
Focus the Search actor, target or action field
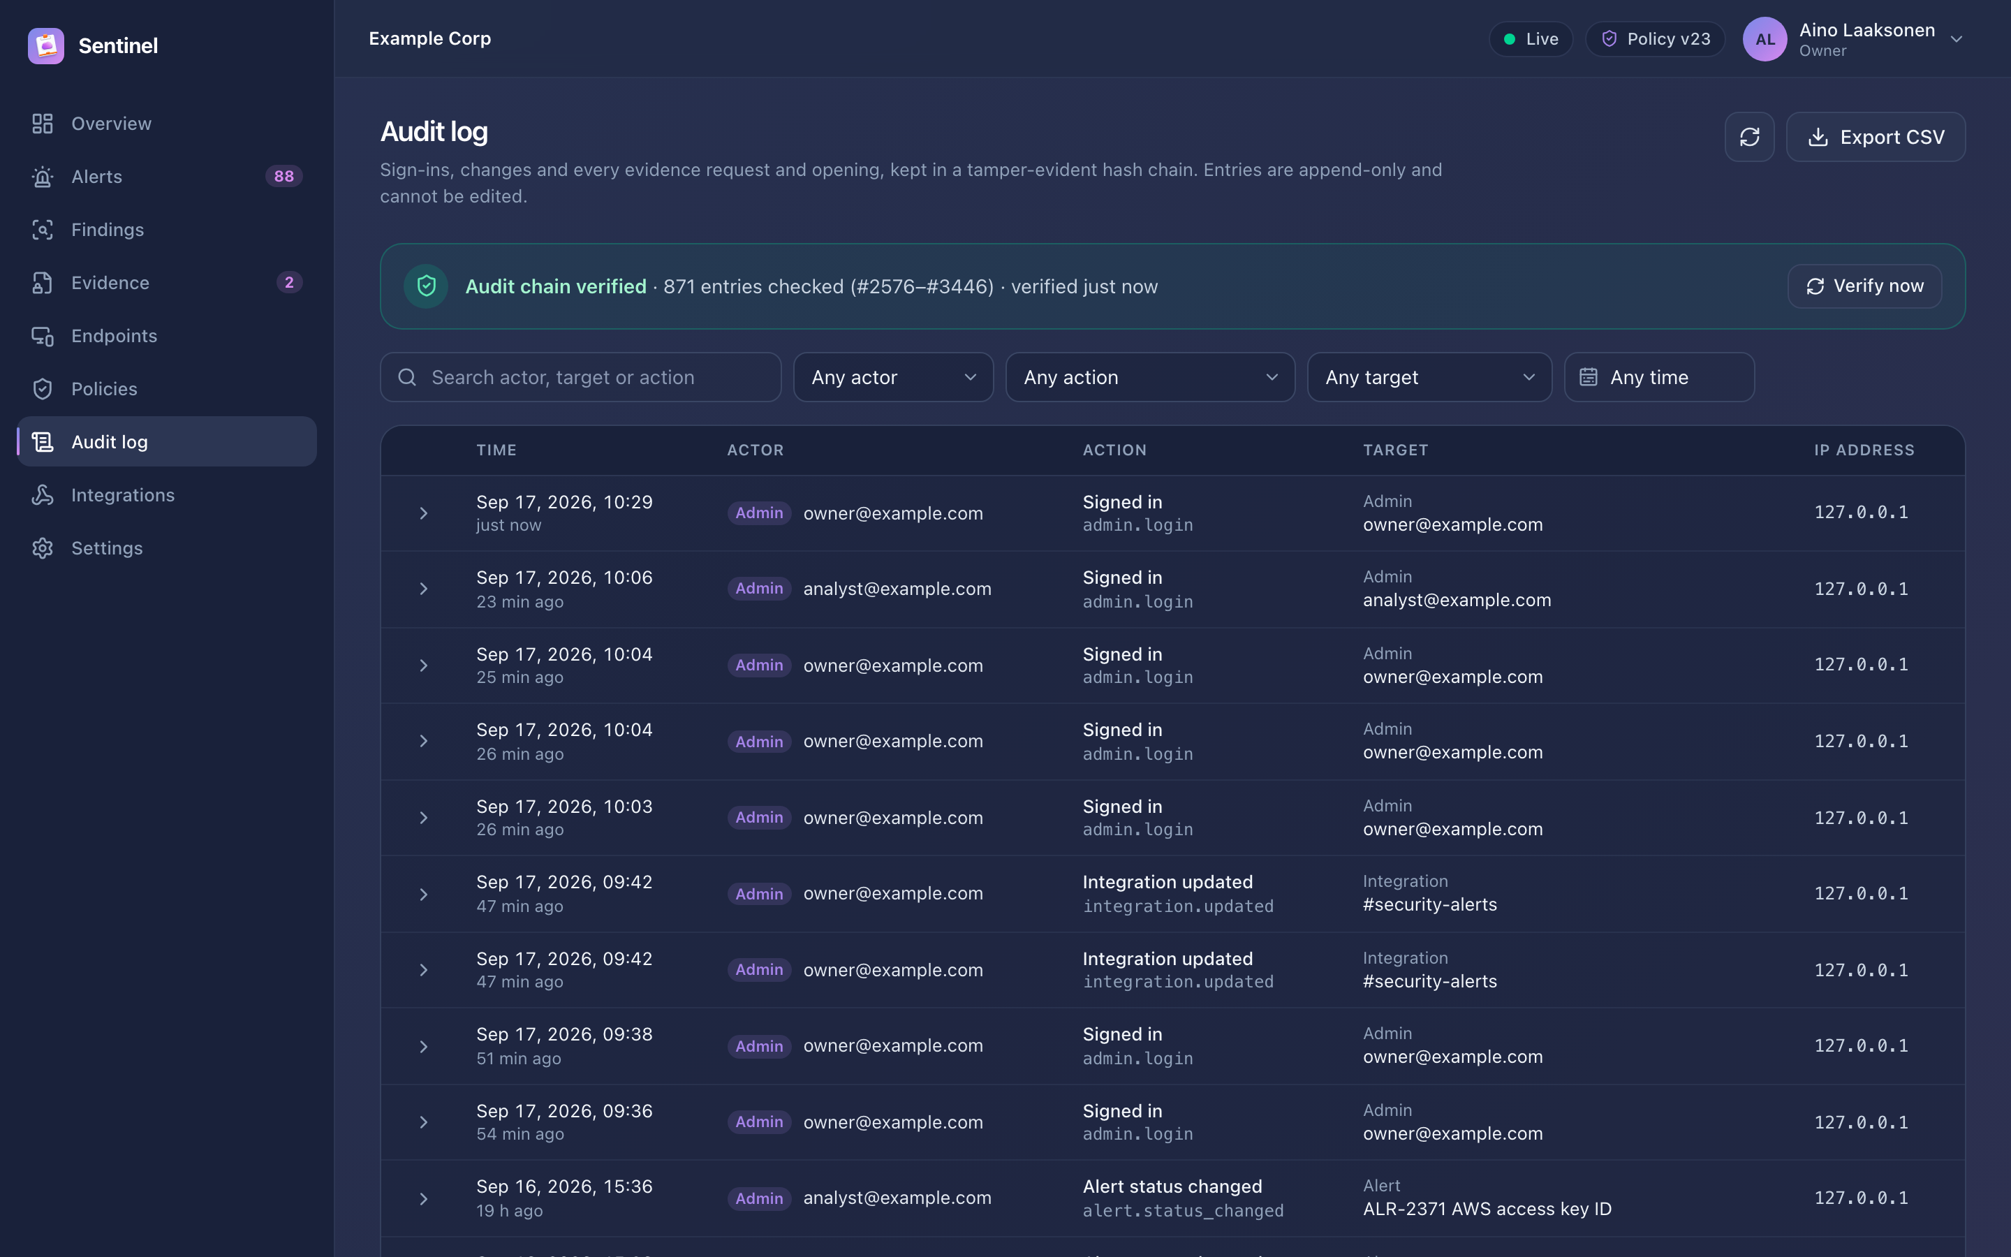coord(581,377)
